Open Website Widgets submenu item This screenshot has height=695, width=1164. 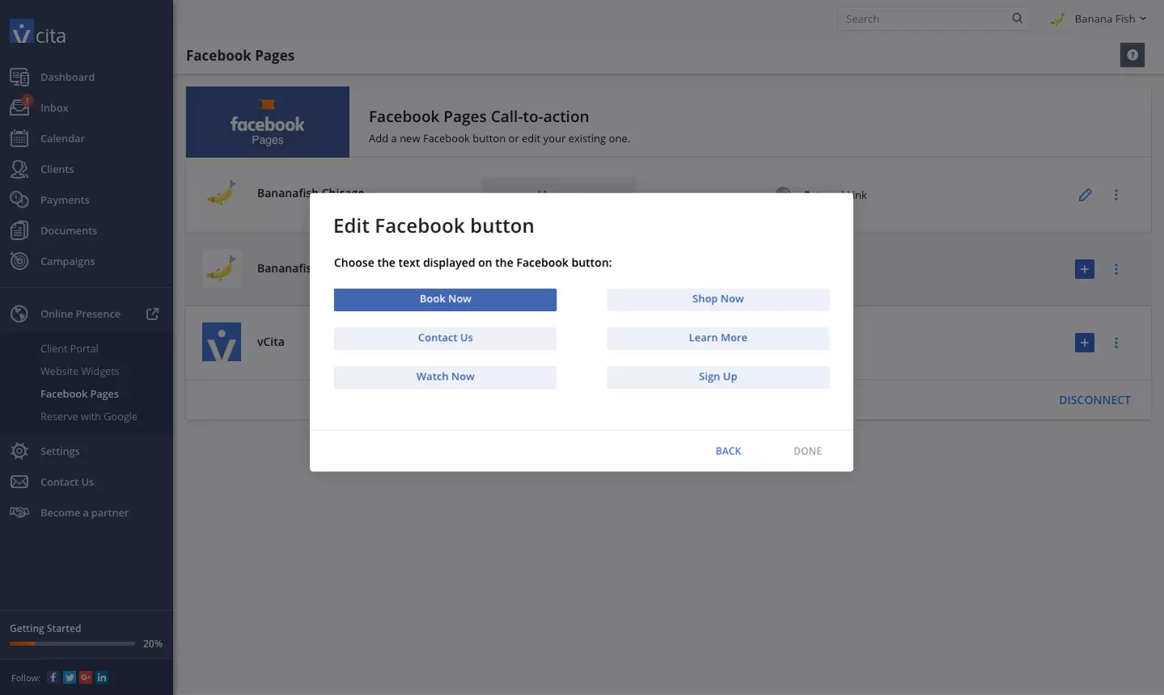click(79, 371)
